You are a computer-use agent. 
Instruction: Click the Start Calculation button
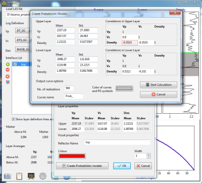[159, 85]
